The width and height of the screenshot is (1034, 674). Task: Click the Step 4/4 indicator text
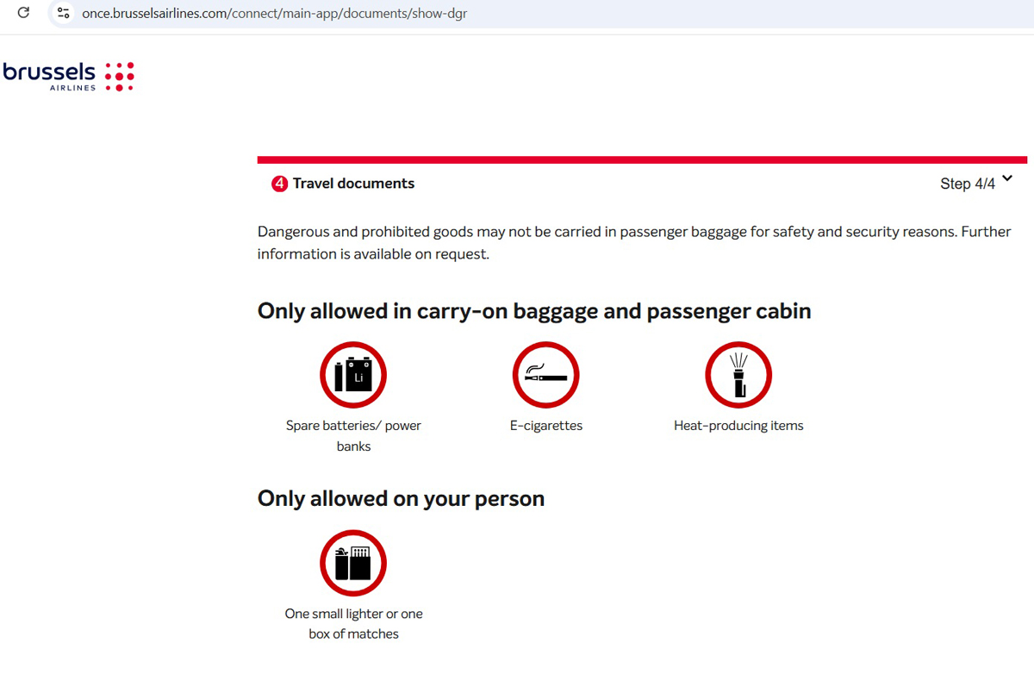tap(967, 184)
